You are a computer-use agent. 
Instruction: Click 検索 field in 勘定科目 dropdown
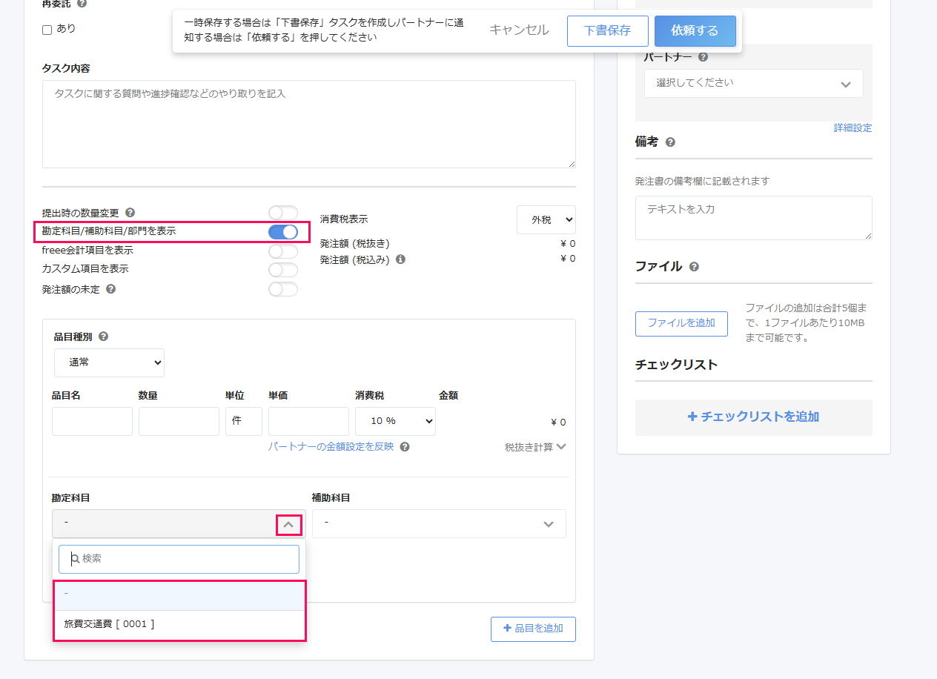(179, 560)
